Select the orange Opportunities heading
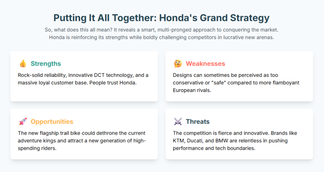This screenshot has width=324, height=172. pos(52,122)
